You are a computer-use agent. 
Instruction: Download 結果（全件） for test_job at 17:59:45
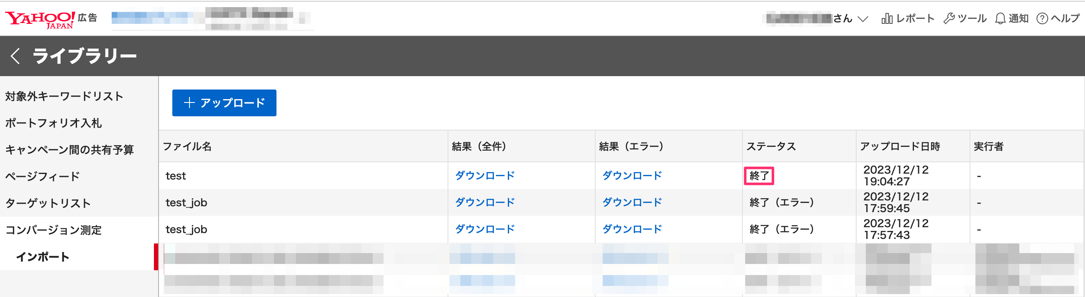(485, 202)
